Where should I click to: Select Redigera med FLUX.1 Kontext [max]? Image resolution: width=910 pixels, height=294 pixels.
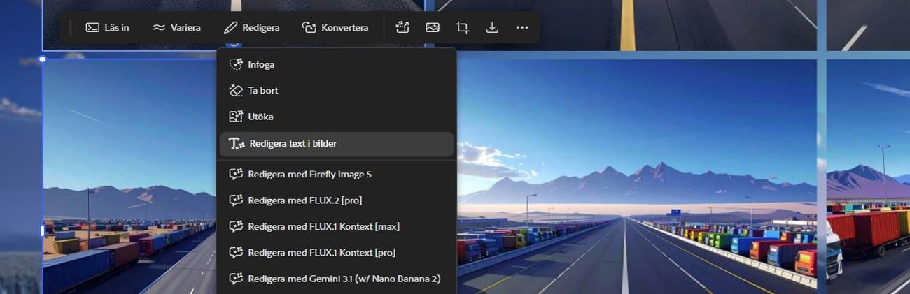[336, 226]
